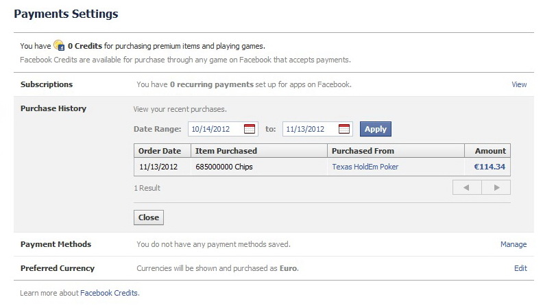543x308 pixels.
Task: Select the Item Purchased column header
Action: [259, 151]
